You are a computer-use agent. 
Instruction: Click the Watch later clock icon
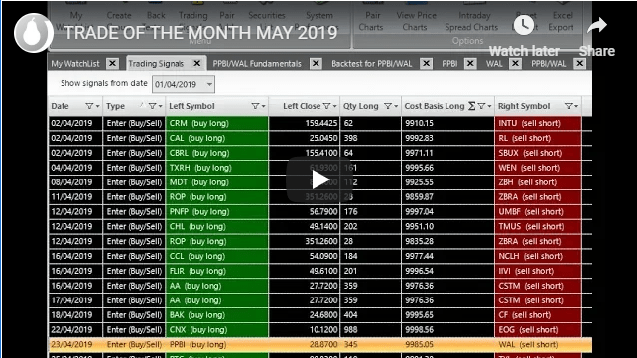point(524,25)
